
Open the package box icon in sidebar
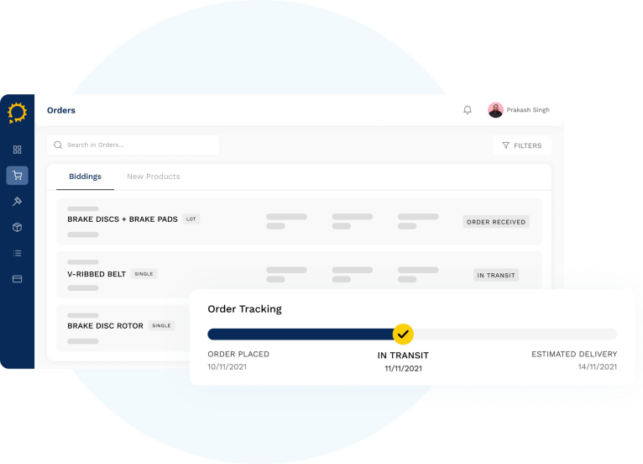(18, 227)
